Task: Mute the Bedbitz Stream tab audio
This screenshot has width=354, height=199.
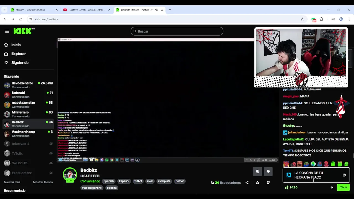Action: (157, 10)
